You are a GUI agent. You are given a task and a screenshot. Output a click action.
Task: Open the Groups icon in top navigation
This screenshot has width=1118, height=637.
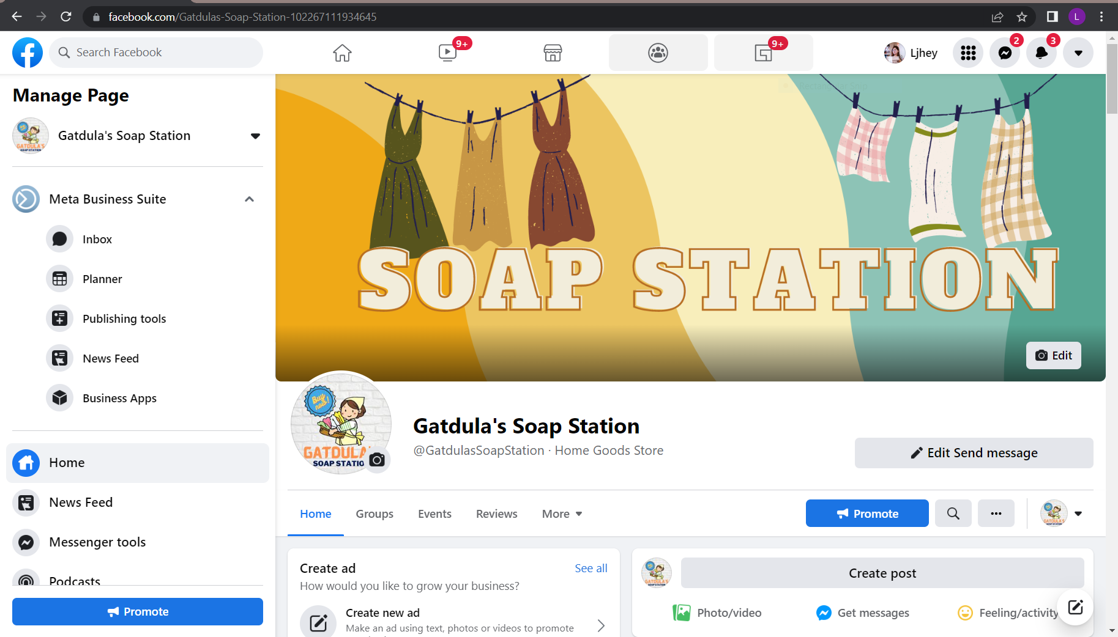(658, 53)
